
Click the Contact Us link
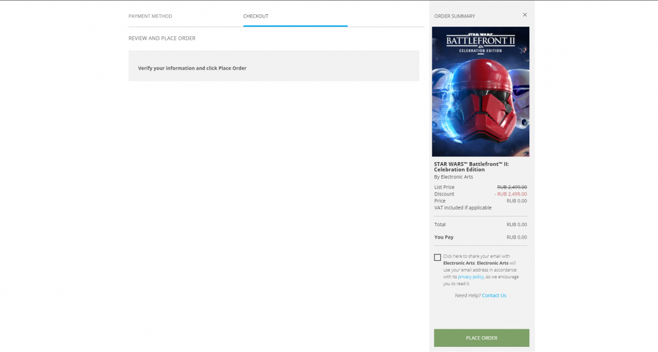(494, 295)
